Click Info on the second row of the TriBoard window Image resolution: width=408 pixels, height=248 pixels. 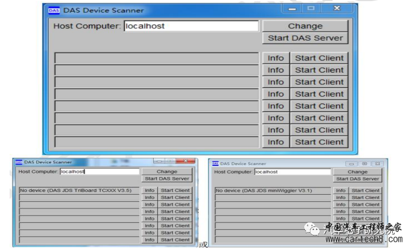click(150, 197)
